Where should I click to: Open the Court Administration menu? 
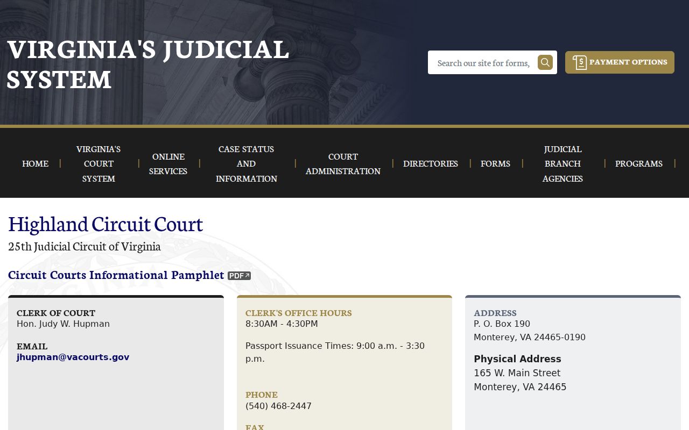(343, 163)
